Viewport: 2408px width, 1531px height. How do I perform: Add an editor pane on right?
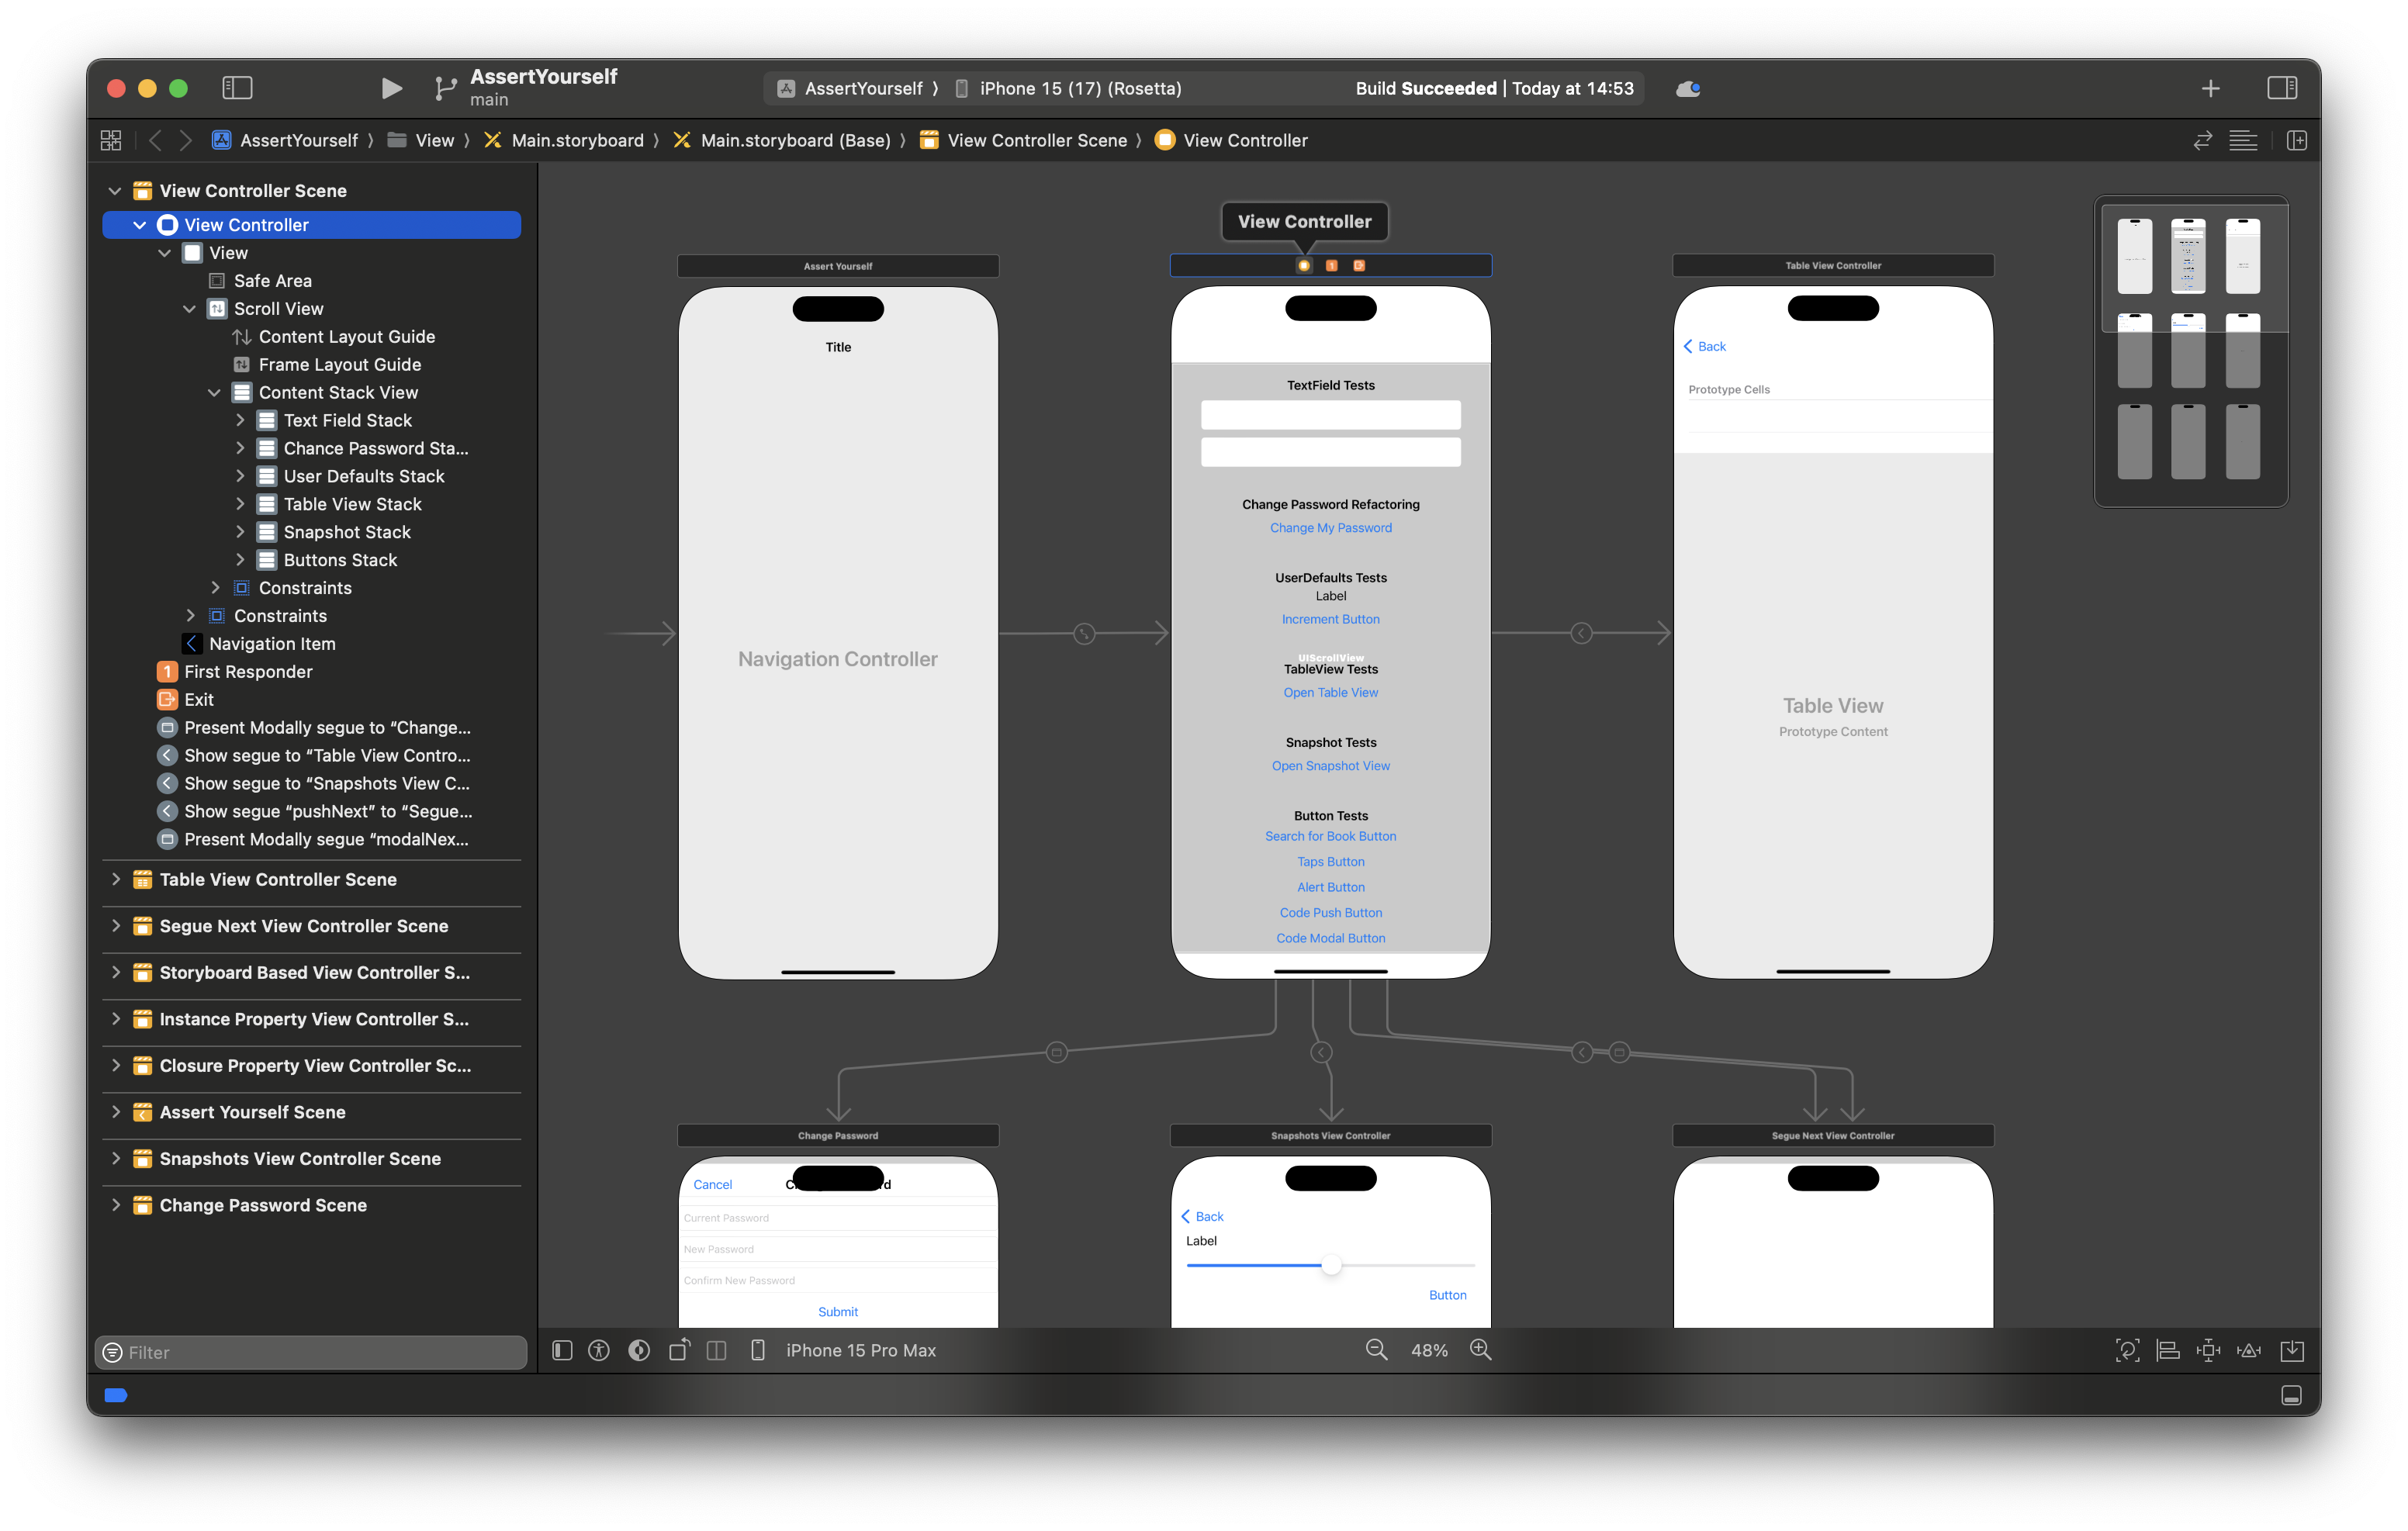point(2296,140)
